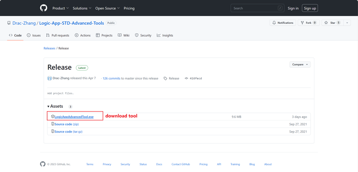Switch to the Actions tab
This screenshot has height=172, width=358.
82,36
